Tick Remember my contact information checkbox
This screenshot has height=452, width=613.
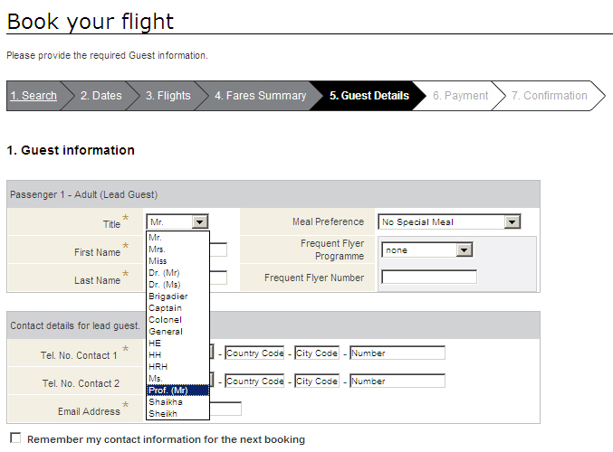point(14,439)
